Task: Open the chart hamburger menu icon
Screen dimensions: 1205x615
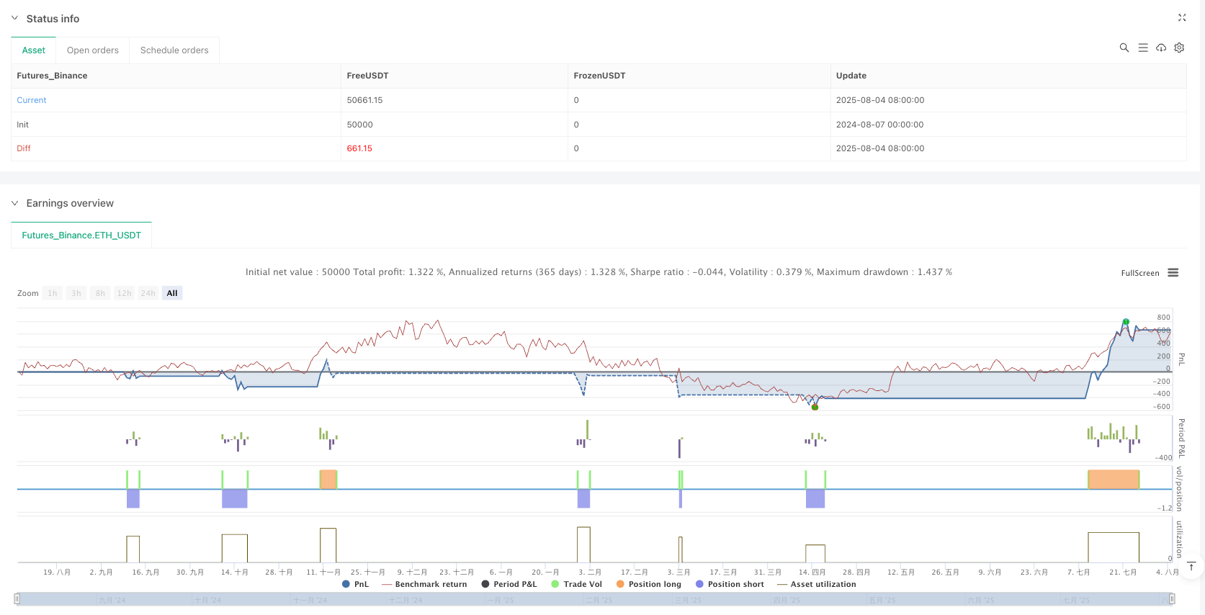Action: 1173,273
